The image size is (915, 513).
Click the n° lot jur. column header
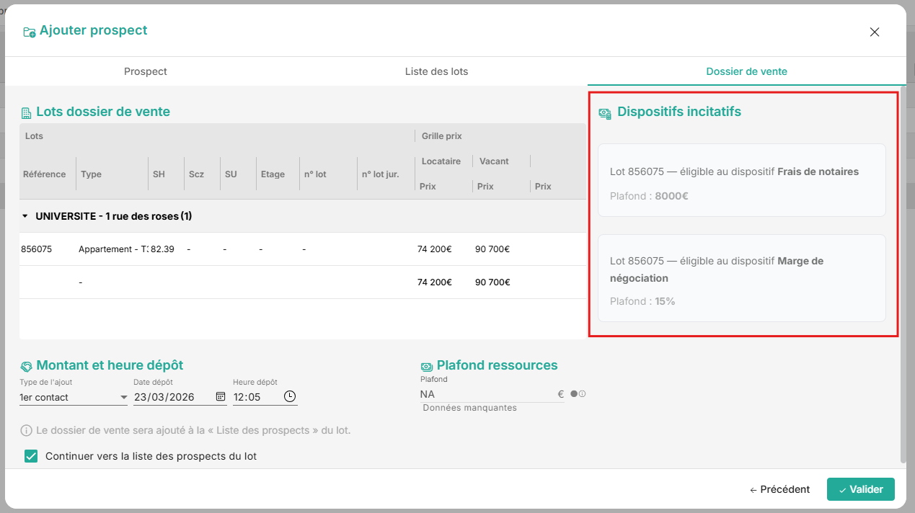click(381, 174)
